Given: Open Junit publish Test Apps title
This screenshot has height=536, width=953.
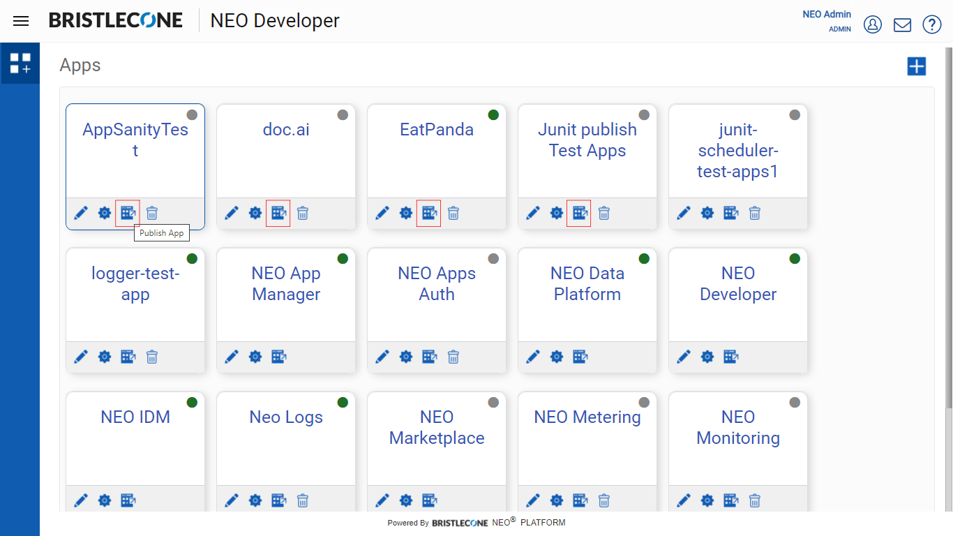Looking at the screenshot, I should [x=587, y=140].
